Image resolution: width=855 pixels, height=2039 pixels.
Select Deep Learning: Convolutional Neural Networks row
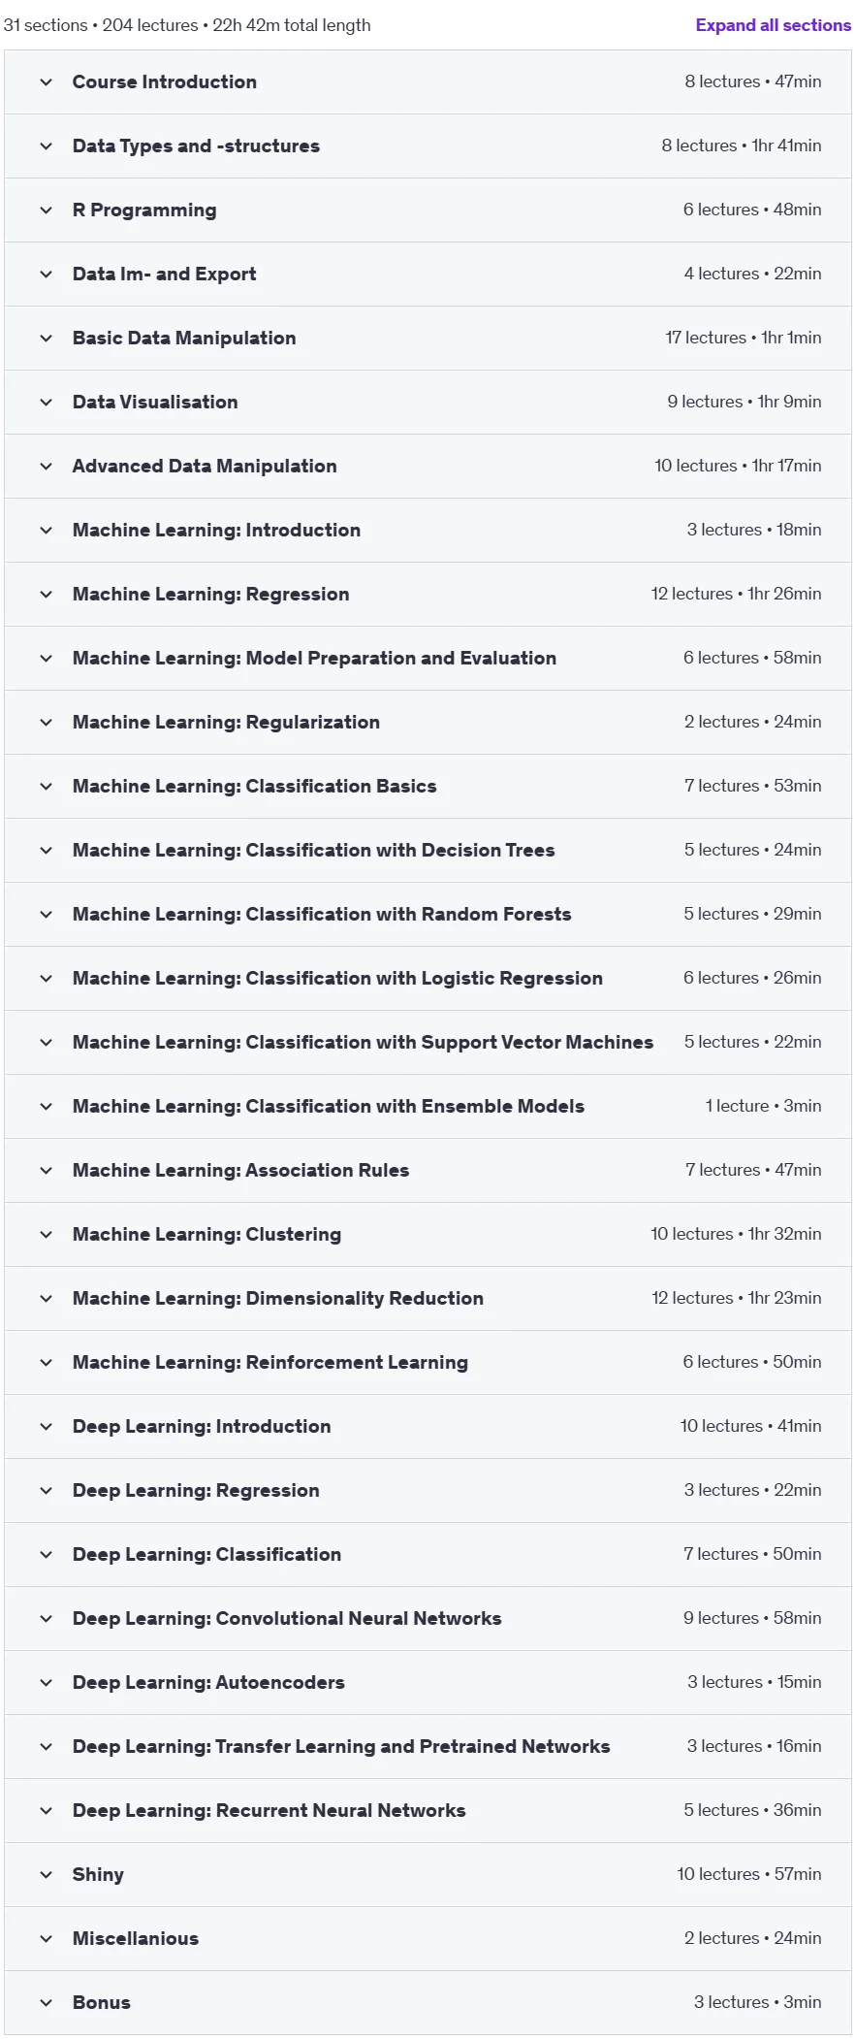[x=427, y=1619]
